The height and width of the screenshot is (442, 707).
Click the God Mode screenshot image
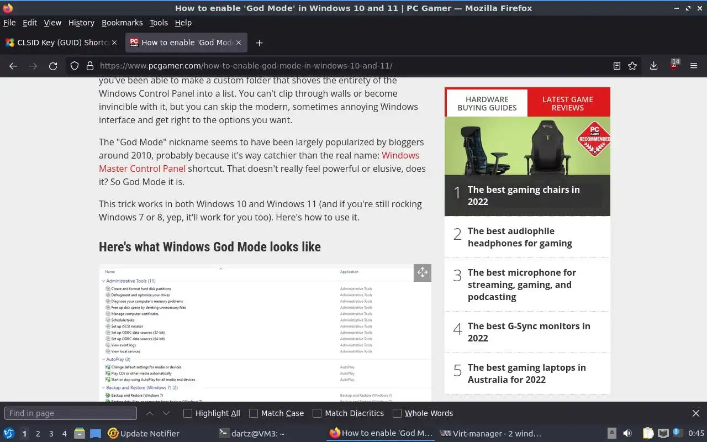[x=265, y=333]
